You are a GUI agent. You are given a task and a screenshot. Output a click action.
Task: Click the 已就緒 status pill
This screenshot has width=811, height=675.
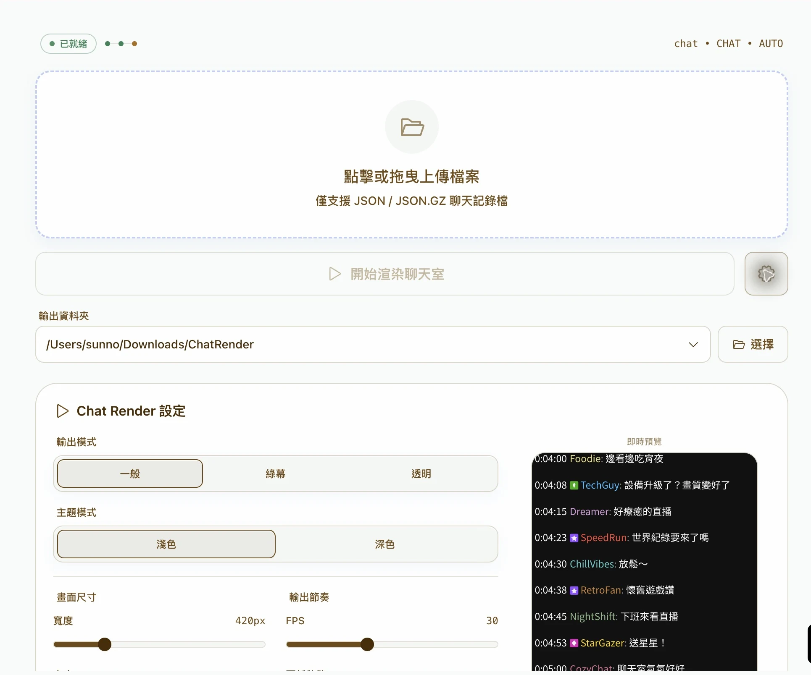coord(68,44)
